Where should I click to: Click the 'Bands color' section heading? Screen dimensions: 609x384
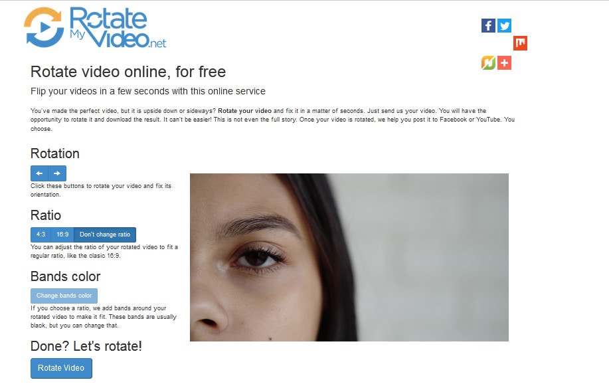tap(66, 276)
